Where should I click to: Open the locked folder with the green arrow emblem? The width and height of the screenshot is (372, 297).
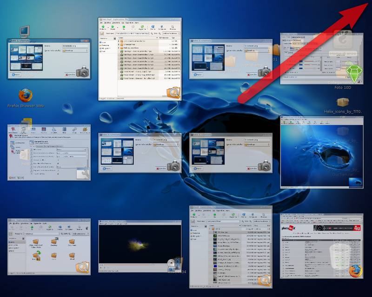[x=36, y=256]
